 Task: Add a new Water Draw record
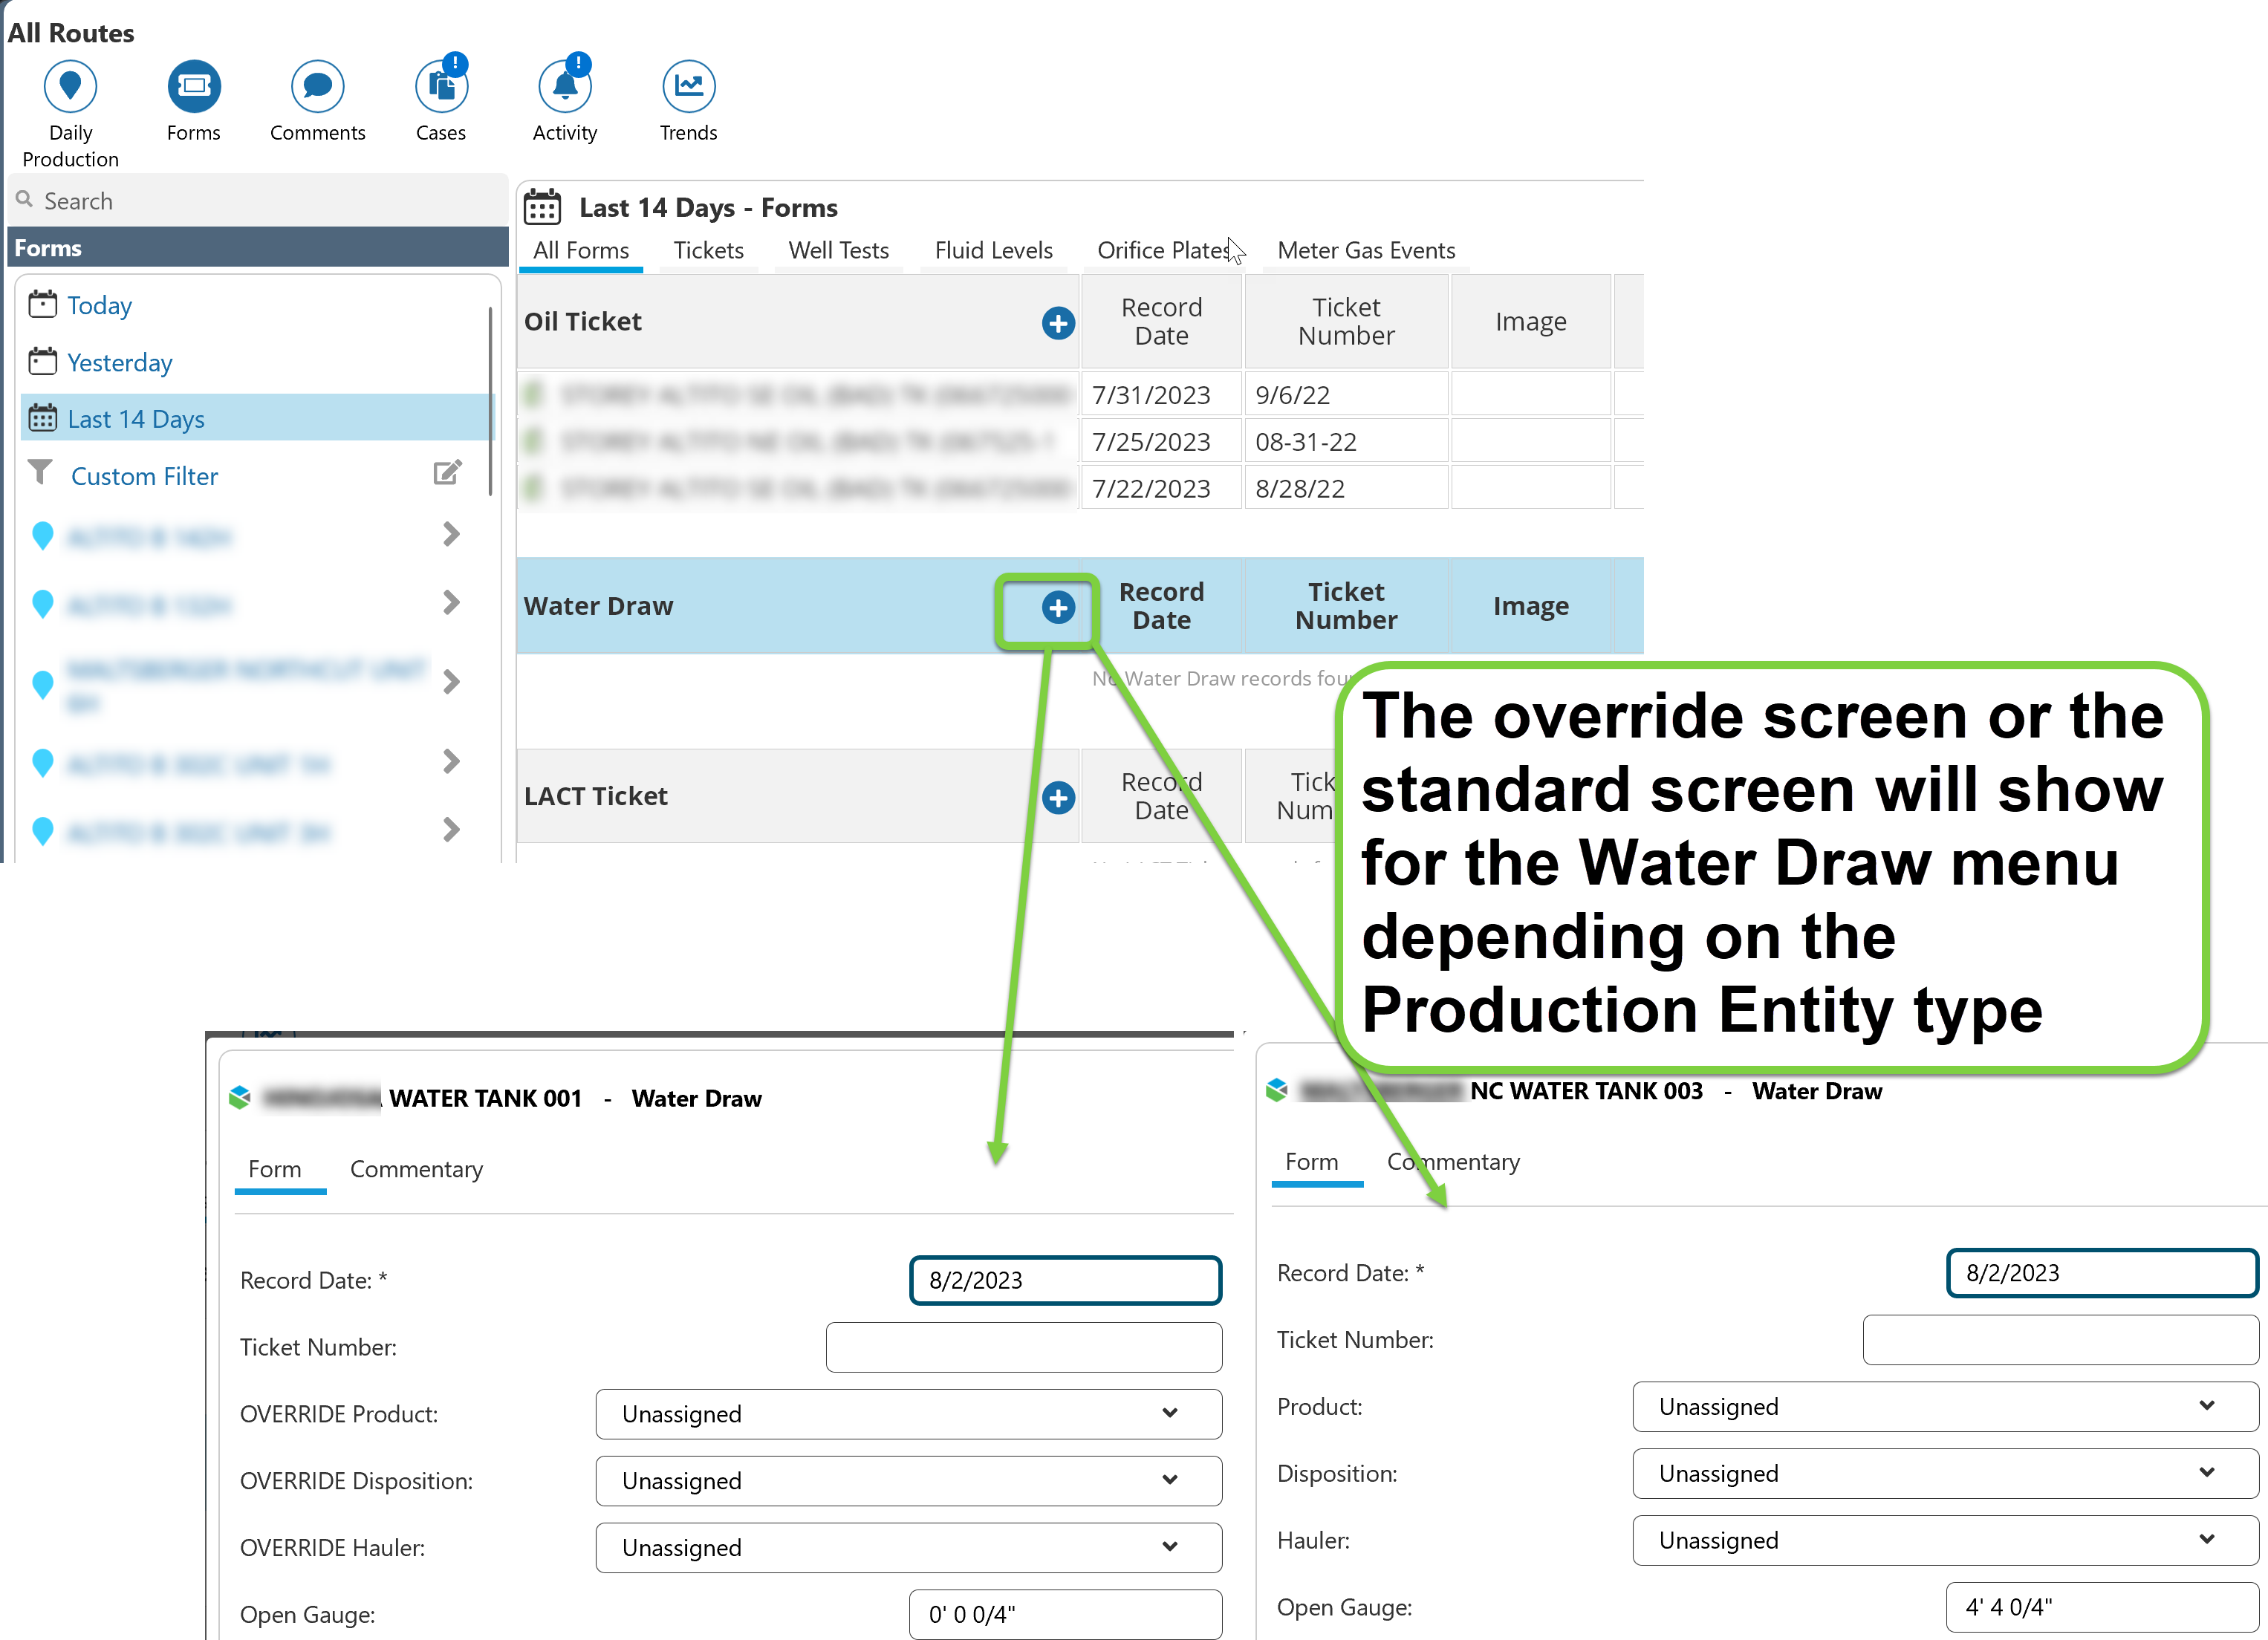[x=1058, y=607]
